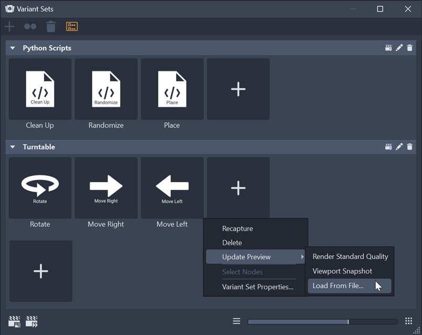Choose Render Standard Quality option
Viewport: 422px width, 335px height.
point(350,256)
